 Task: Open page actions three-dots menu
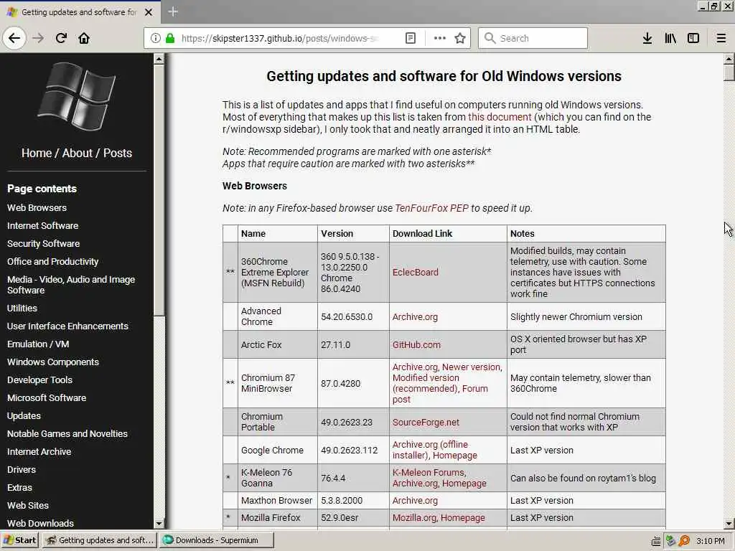440,39
